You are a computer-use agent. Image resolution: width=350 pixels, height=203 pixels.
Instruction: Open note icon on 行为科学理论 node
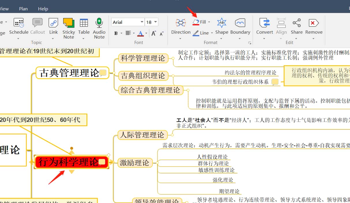[102, 162]
